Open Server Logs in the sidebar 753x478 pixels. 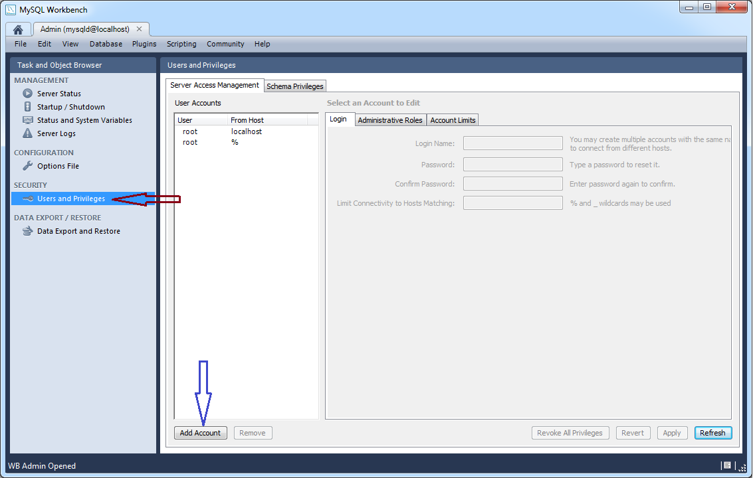[x=56, y=134]
